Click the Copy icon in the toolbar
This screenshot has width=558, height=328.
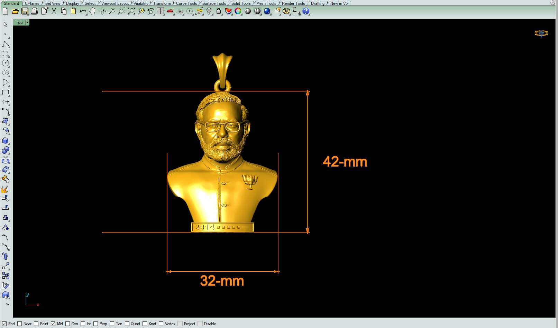[64, 11]
